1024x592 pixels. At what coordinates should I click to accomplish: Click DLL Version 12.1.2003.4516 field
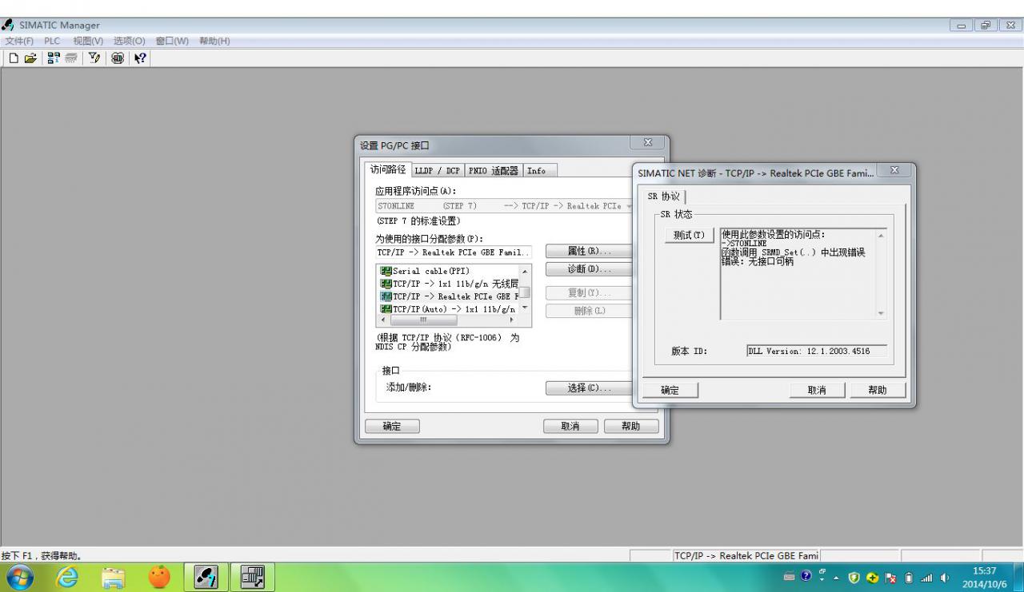click(816, 351)
